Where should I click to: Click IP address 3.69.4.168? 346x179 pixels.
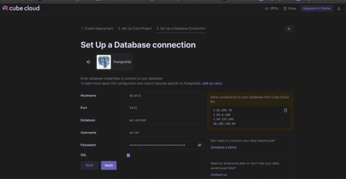(221, 115)
